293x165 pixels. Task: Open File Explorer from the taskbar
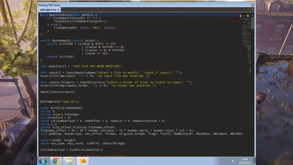(69, 161)
